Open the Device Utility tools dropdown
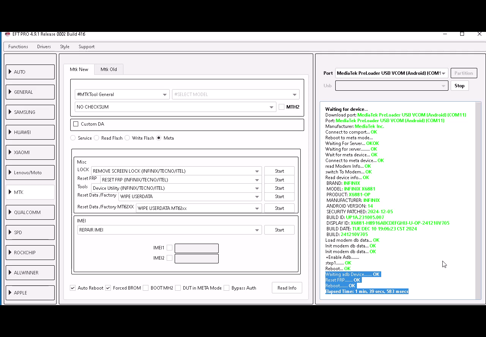The image size is (486, 337). 176,188
